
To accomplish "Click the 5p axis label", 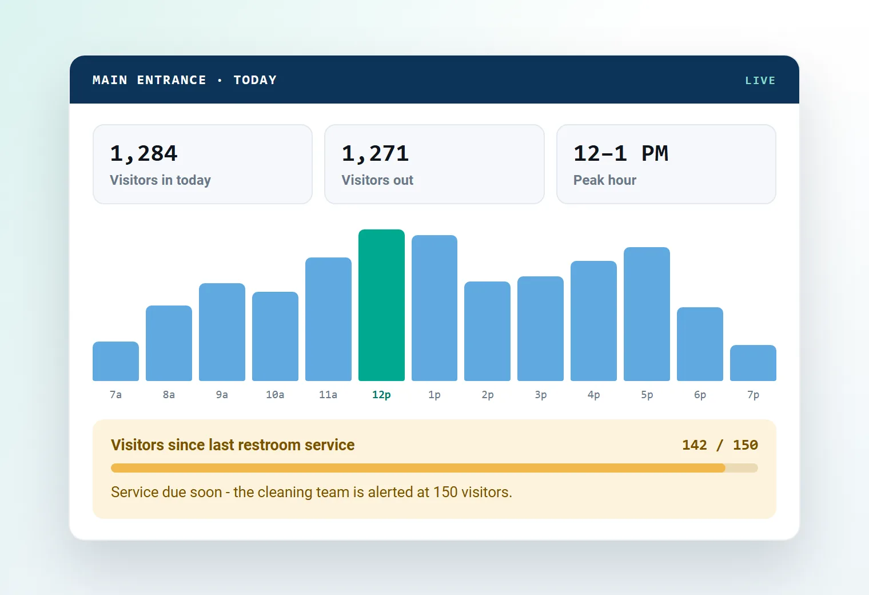I will (x=647, y=395).
